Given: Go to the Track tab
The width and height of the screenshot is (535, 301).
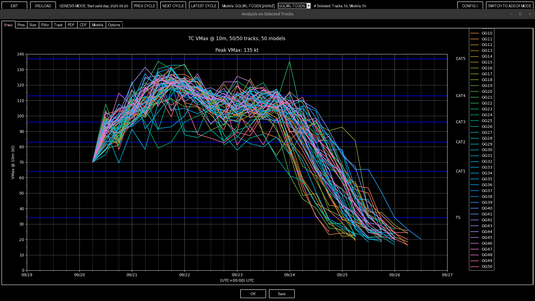Looking at the screenshot, I should pos(58,25).
